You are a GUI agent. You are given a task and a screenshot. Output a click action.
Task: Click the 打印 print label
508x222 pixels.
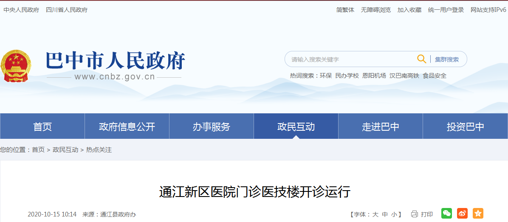click(x=427, y=214)
